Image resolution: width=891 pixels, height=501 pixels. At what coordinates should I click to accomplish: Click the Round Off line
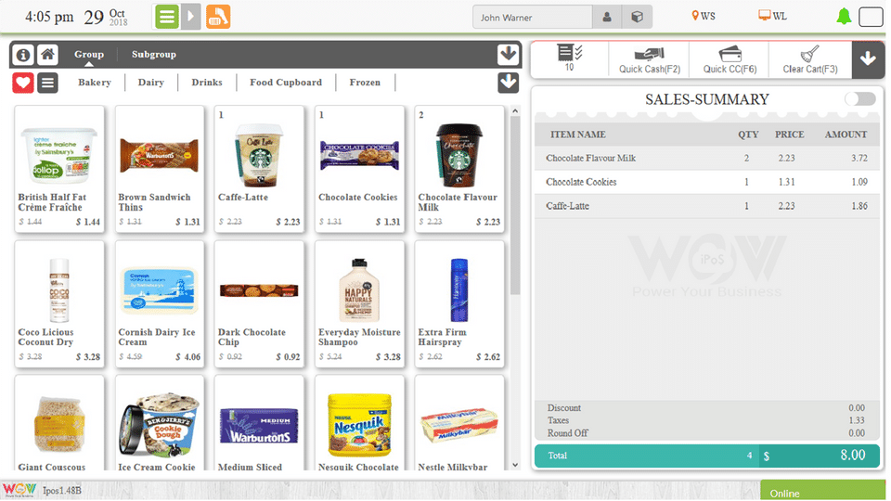705,433
